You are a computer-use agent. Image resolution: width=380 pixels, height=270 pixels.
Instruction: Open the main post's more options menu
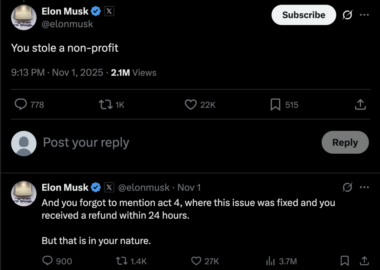click(x=364, y=15)
